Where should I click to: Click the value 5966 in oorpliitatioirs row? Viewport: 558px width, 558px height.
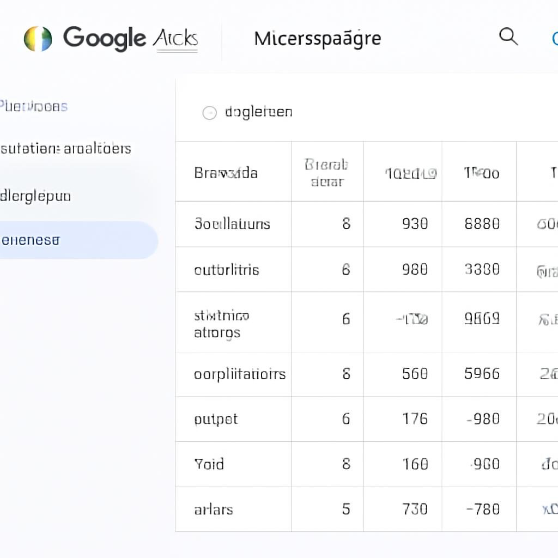(482, 374)
